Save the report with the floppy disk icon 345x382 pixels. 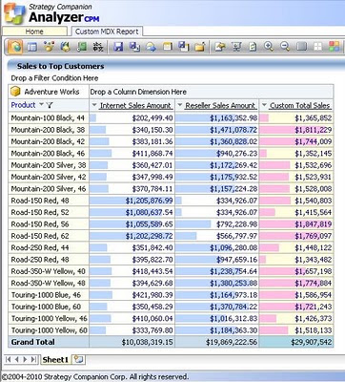tap(118, 47)
